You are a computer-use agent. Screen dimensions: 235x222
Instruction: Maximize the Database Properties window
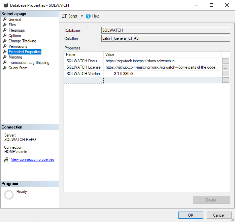click(x=211, y=5)
